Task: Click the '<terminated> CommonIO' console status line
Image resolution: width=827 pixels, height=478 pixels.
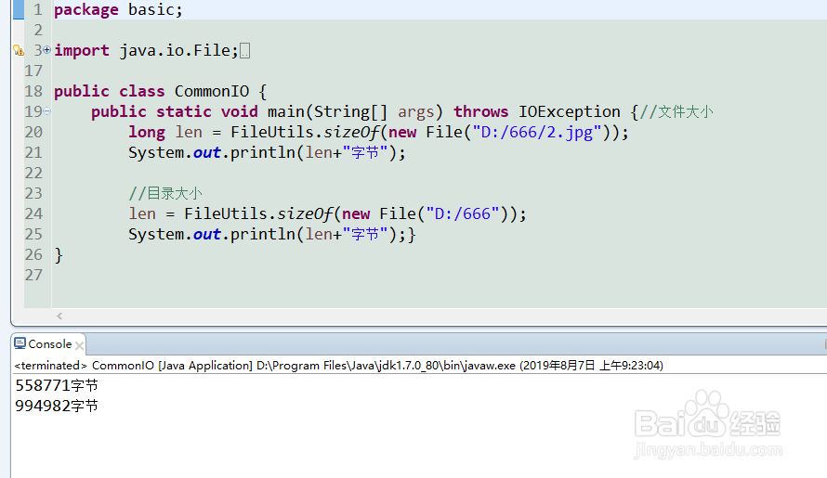Action: pos(338,365)
